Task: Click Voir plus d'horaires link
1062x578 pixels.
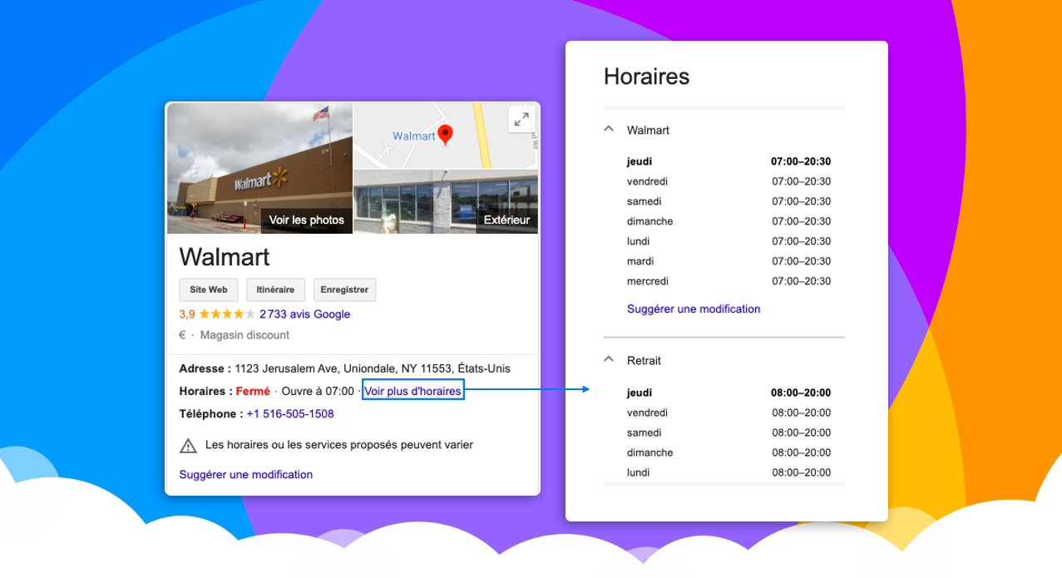Action: click(x=412, y=391)
